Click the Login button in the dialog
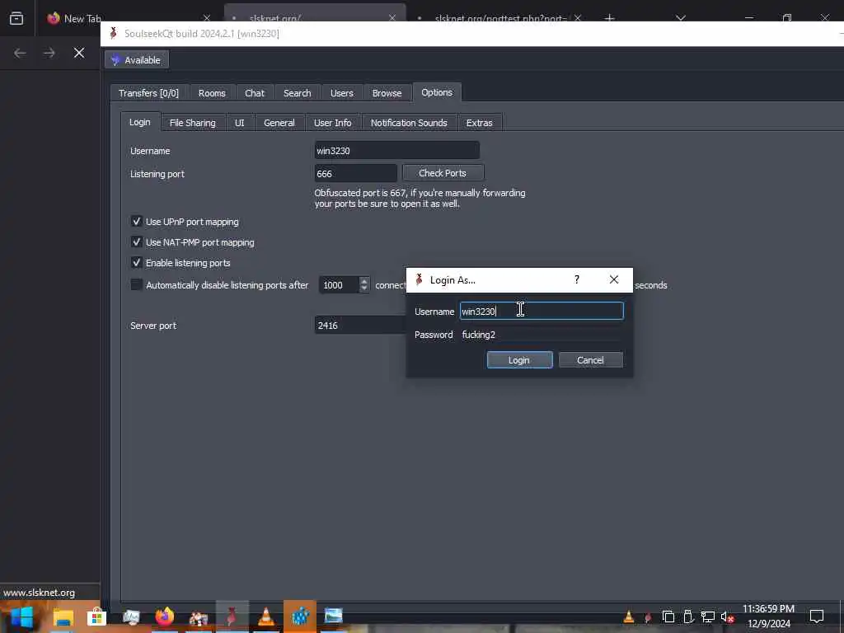844x633 pixels. coord(519,360)
